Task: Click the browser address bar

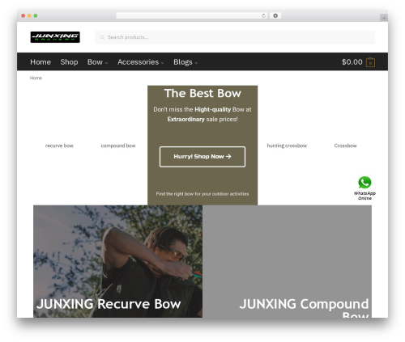Action: click(192, 15)
